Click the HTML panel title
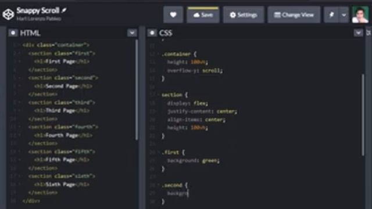This screenshot has width=372, height=209. [30, 33]
